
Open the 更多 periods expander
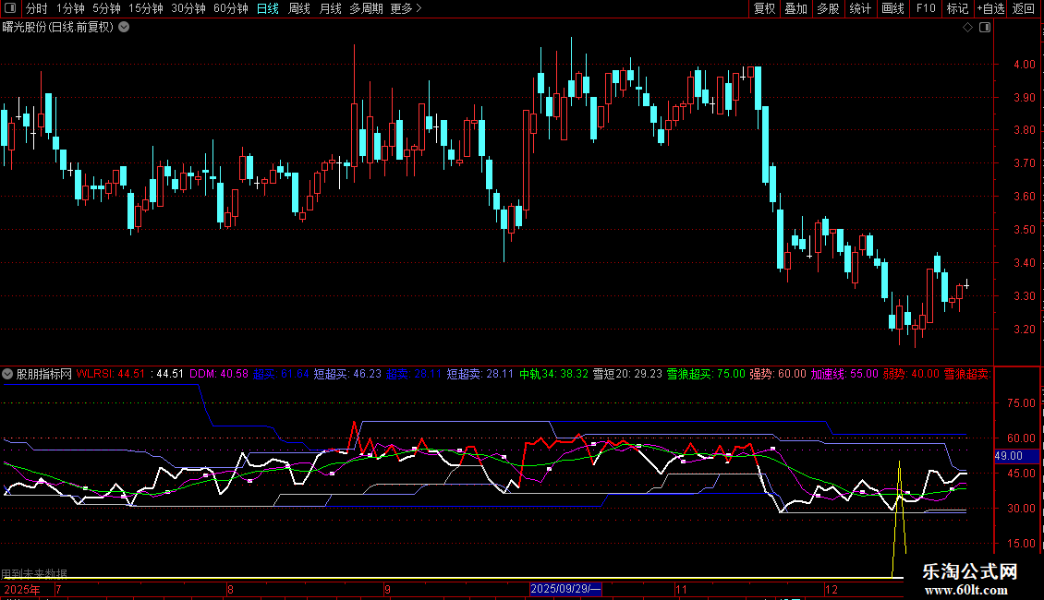tap(406, 9)
